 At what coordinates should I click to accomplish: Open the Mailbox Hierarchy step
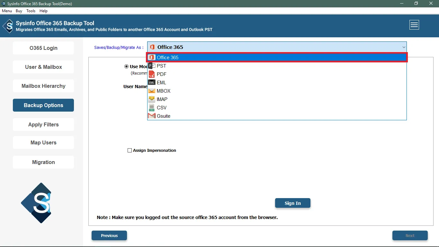point(43,86)
